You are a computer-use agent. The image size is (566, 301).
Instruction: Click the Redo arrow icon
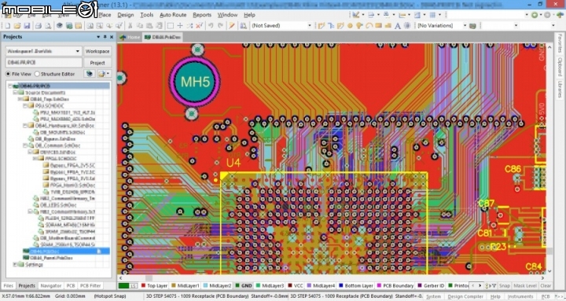pos(221,26)
